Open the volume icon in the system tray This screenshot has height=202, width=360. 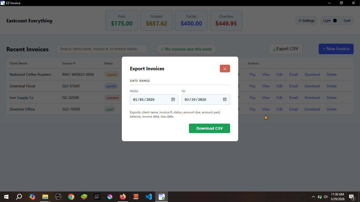tap(326, 196)
